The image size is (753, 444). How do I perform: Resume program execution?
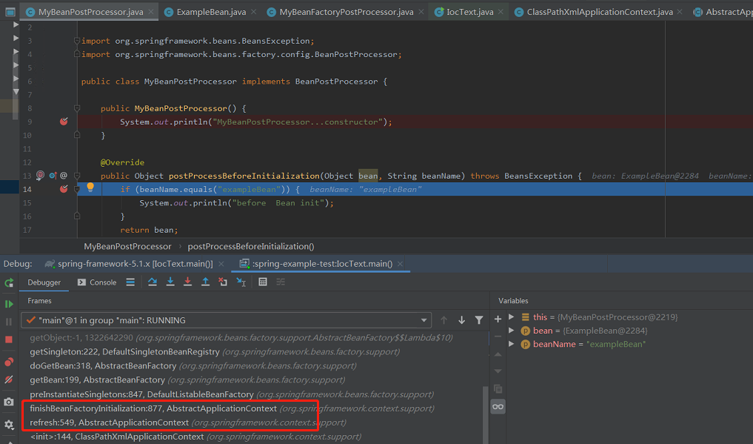click(9, 304)
